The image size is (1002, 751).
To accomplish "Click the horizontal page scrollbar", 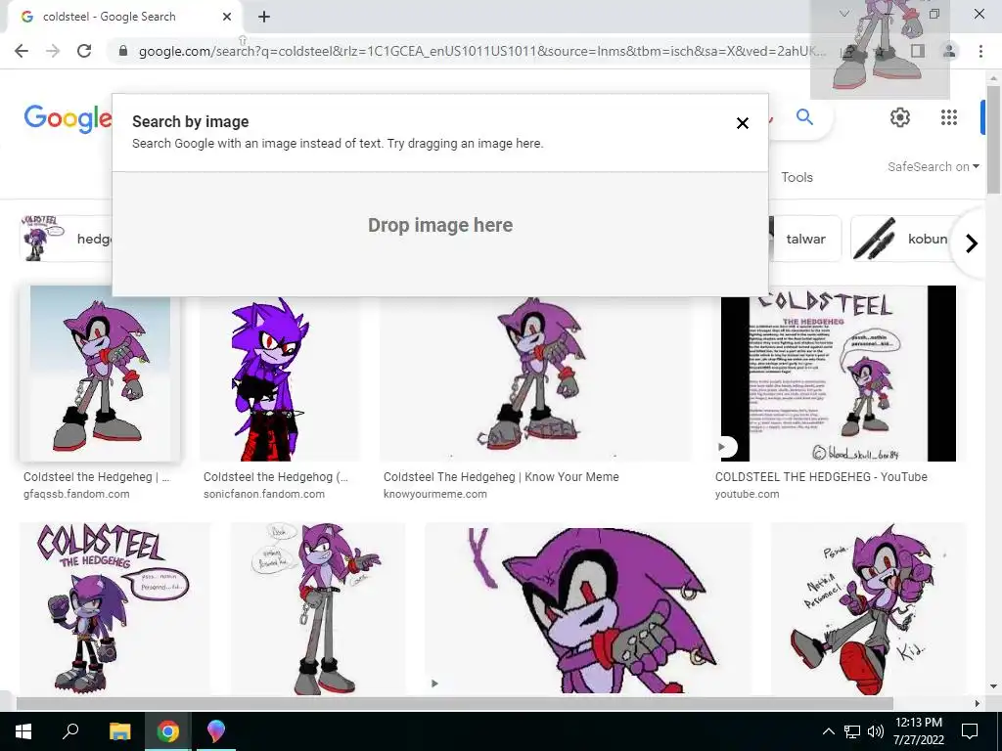I will 454,703.
